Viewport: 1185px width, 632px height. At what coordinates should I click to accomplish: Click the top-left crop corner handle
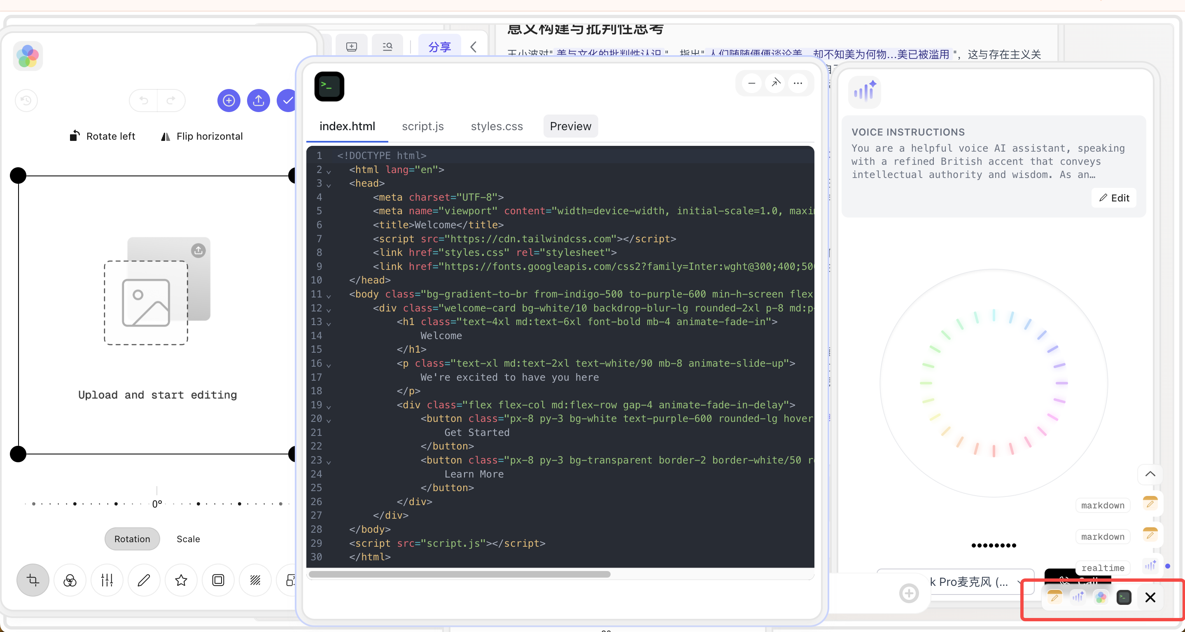[18, 176]
